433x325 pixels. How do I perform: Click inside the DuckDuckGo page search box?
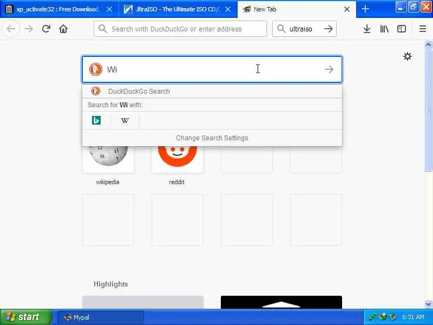[x=212, y=69]
